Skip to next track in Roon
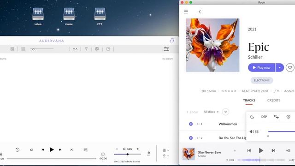The width and height of the screenshot is (295, 166). [x=273, y=150]
